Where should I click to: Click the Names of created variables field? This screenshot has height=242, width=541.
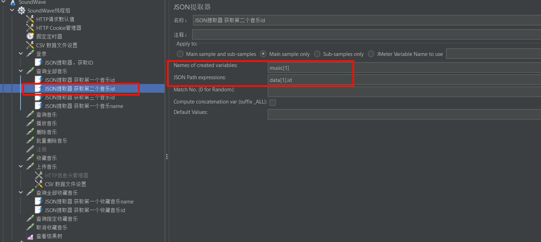(404, 68)
